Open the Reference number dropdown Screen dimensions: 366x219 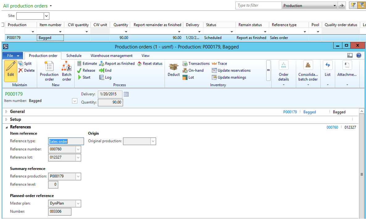point(78,150)
